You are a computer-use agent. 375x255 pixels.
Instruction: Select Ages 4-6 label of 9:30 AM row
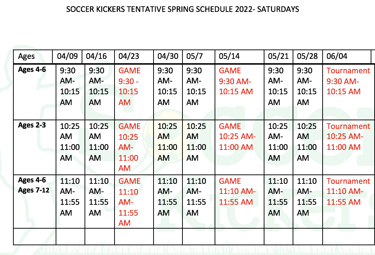pyautogui.click(x=32, y=69)
